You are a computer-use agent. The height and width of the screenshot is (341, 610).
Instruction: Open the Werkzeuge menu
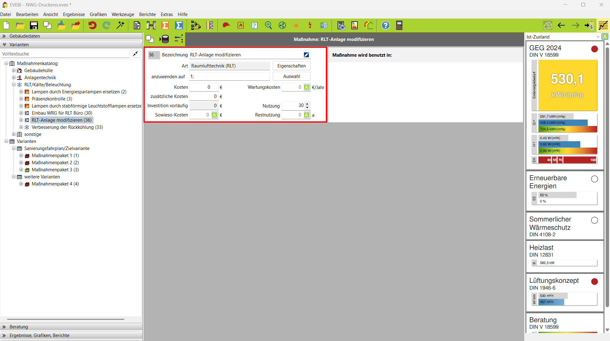tap(123, 14)
